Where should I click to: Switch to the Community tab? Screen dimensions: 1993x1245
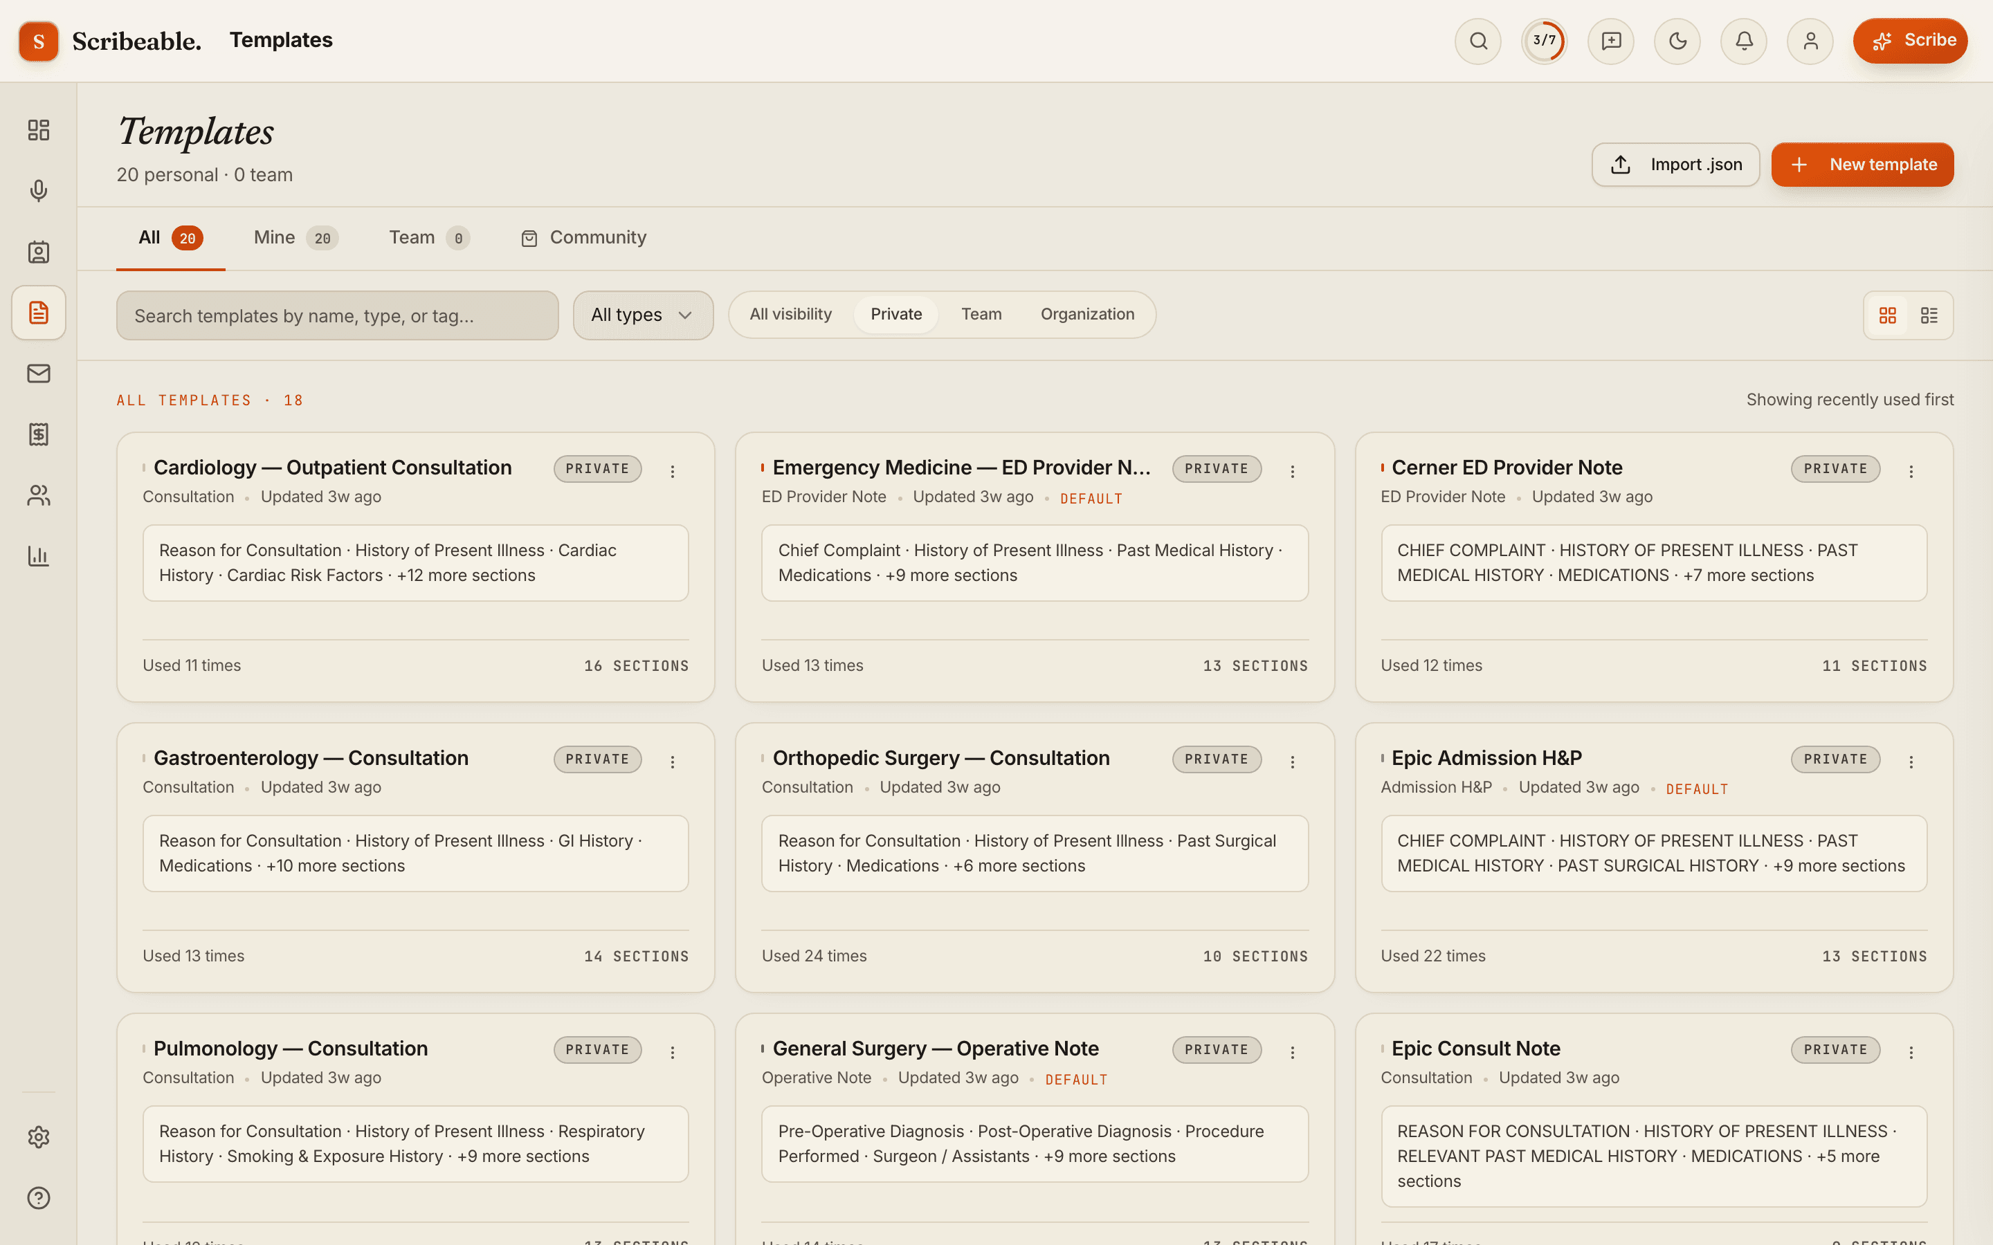coord(584,238)
